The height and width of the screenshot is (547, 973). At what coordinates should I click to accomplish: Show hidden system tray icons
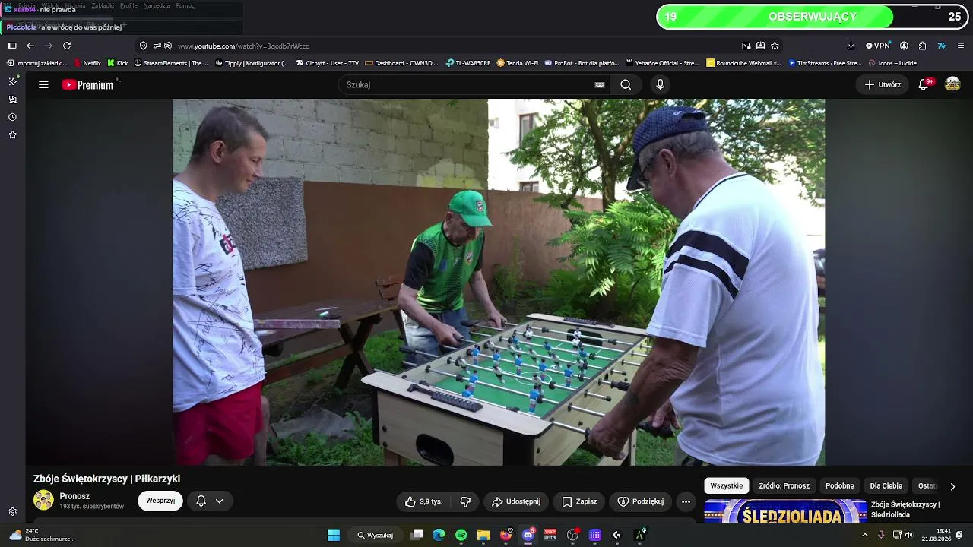point(864,535)
